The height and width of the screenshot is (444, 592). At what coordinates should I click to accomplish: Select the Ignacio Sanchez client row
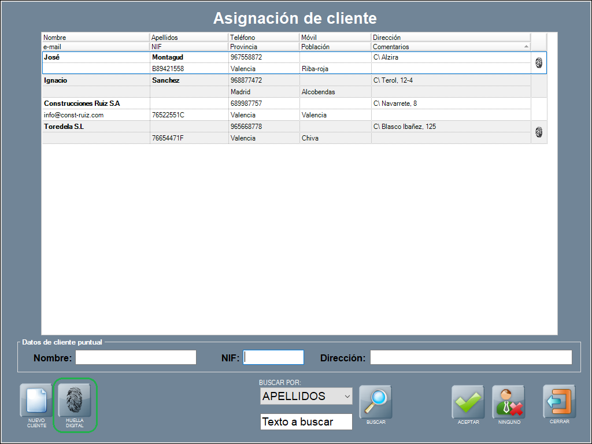click(95, 80)
